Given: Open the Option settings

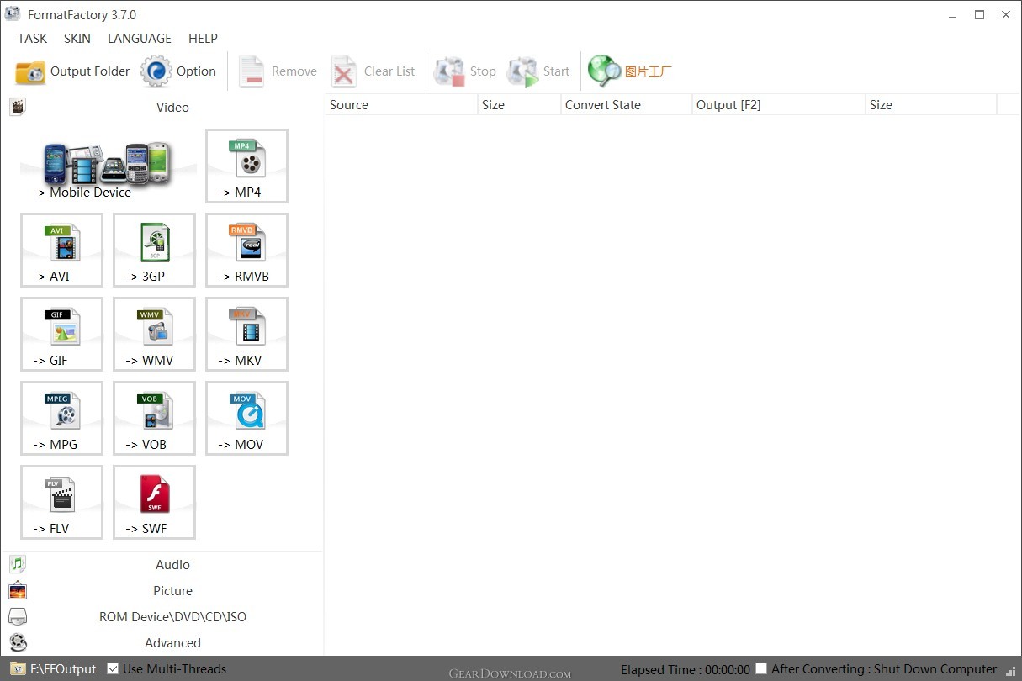Looking at the screenshot, I should click(179, 71).
